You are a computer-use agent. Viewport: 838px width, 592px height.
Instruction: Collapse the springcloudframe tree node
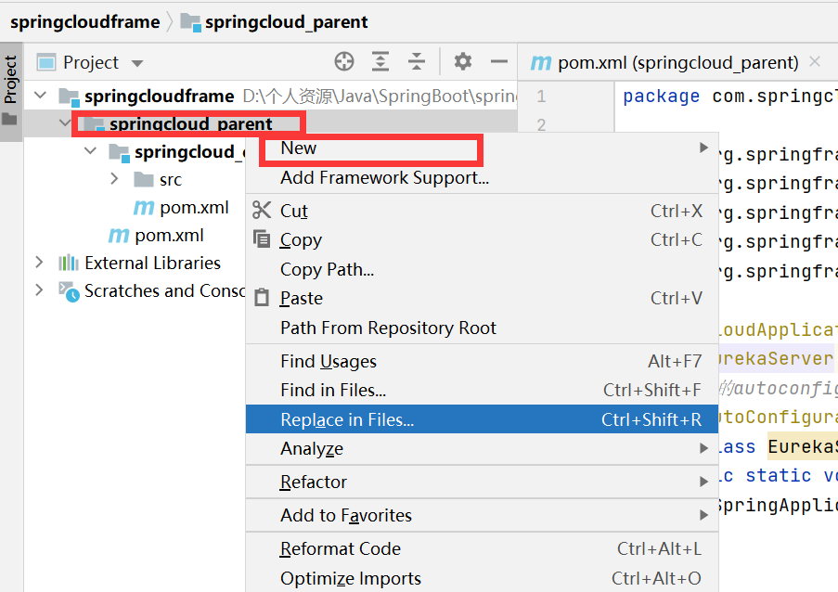pos(39,95)
